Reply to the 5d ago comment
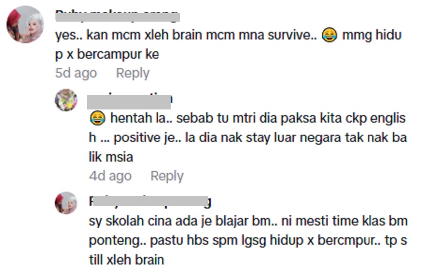422x272 pixels. 133,73
